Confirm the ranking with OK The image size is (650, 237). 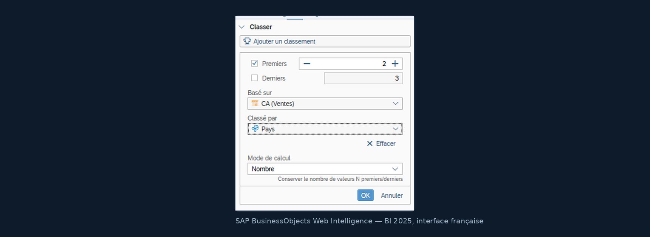(x=365, y=195)
